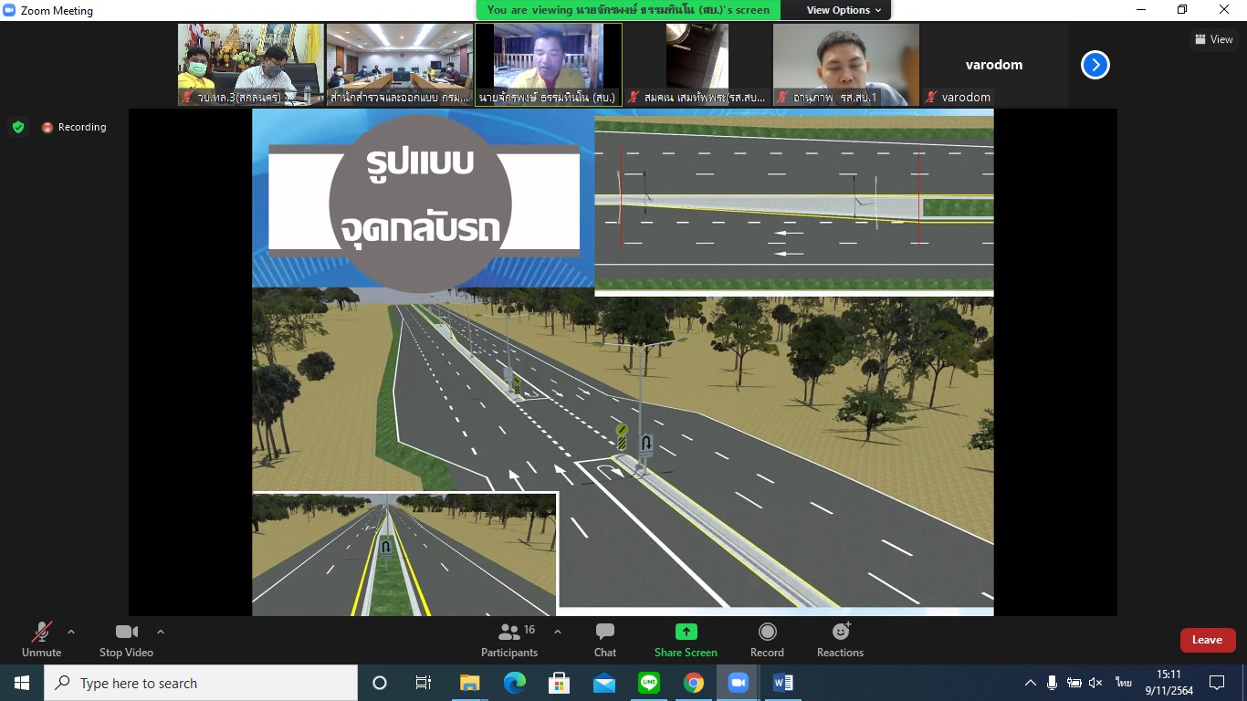Image resolution: width=1247 pixels, height=701 pixels.
Task: Open LINE app from taskbar
Action: [x=648, y=683]
